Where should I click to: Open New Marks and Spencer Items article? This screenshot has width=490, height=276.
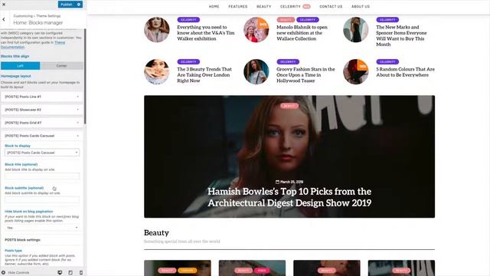[x=401, y=36]
